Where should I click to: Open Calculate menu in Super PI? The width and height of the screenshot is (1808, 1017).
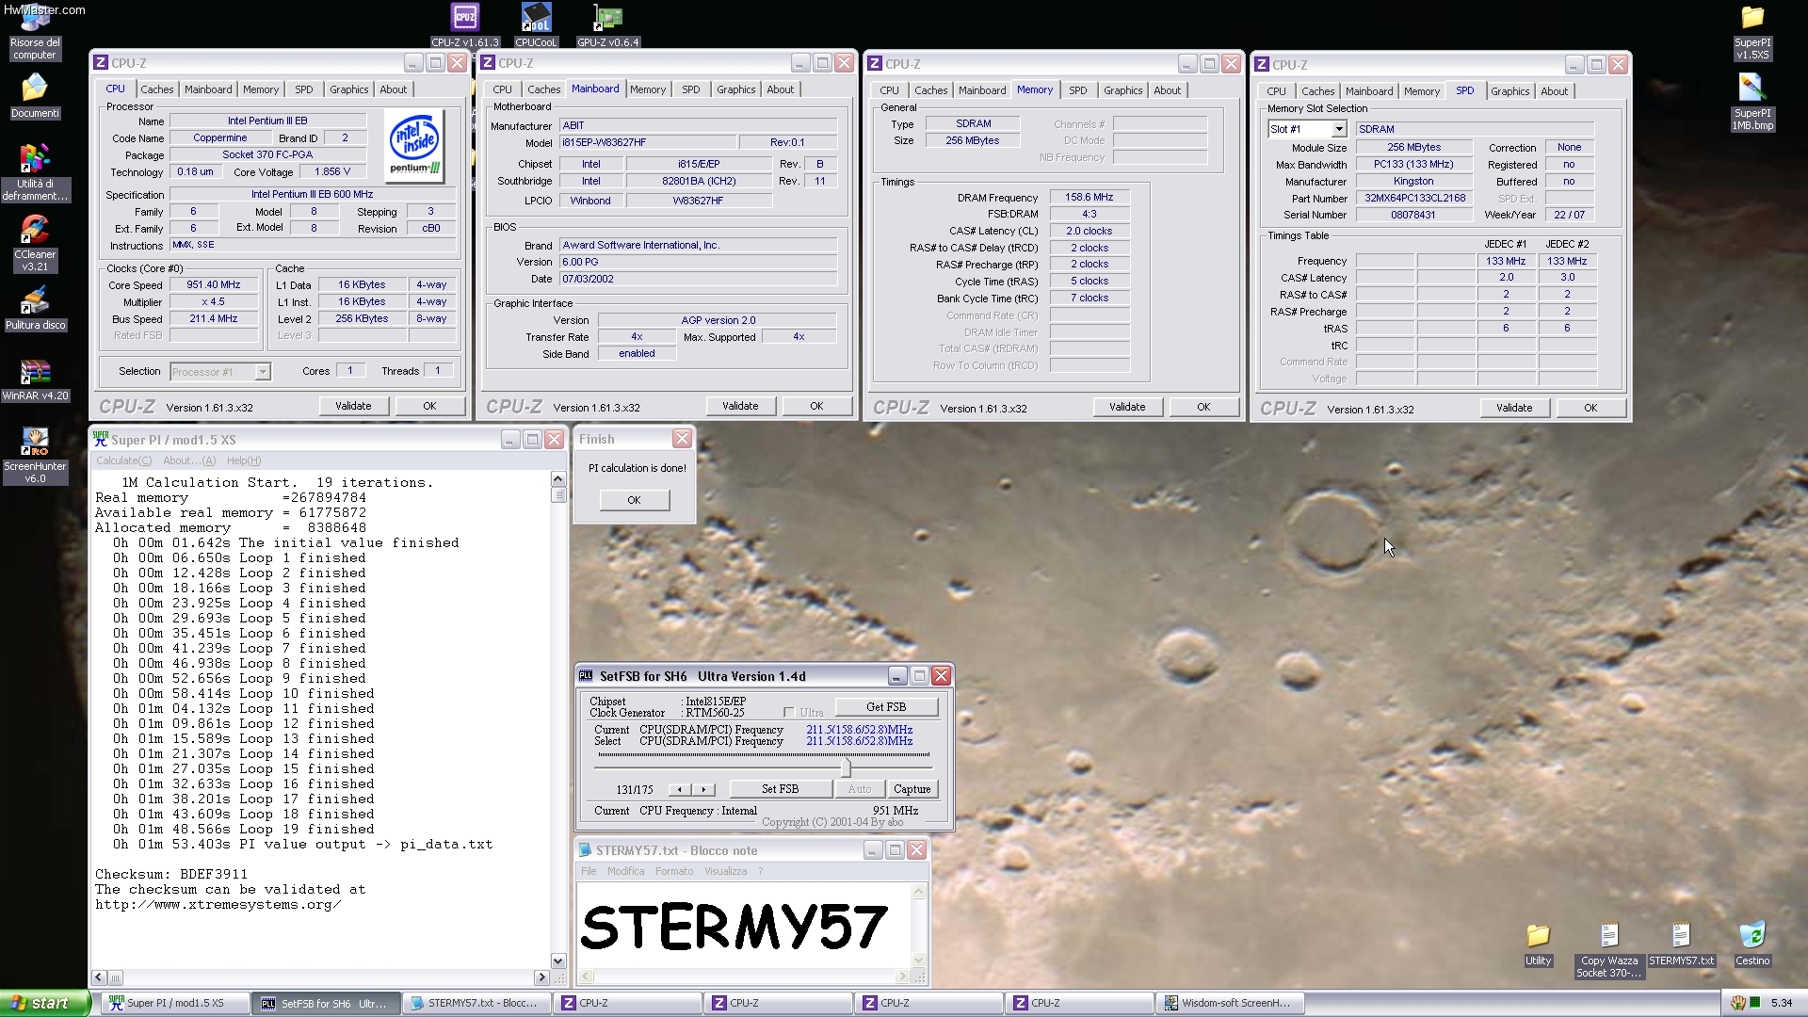pyautogui.click(x=123, y=460)
